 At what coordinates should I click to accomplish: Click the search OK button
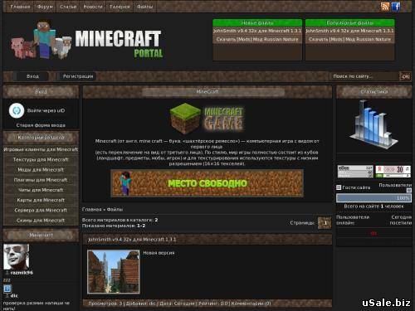pos(405,76)
